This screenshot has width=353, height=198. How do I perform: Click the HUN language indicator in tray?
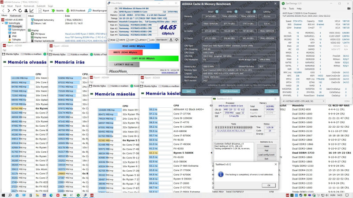tap(333, 195)
